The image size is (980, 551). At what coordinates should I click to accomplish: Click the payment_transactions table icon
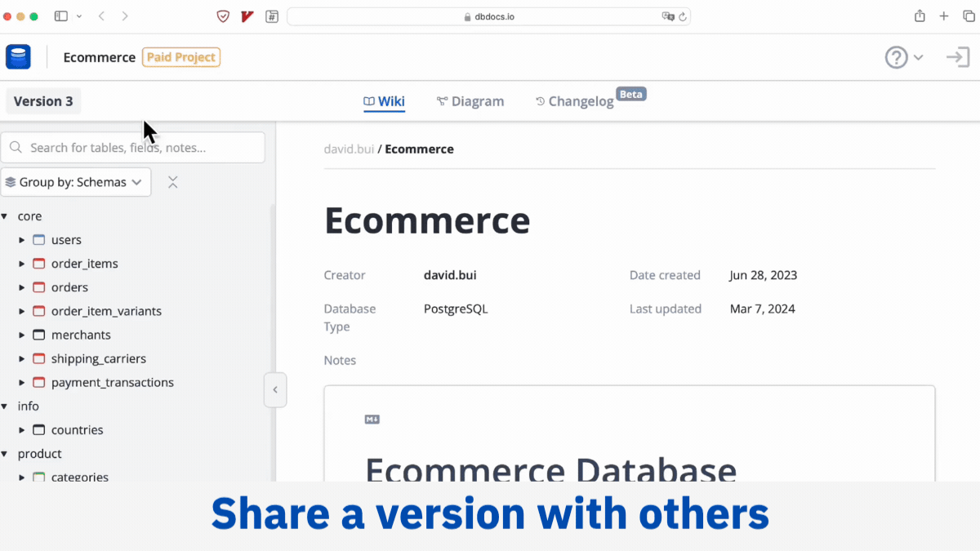[x=38, y=382]
